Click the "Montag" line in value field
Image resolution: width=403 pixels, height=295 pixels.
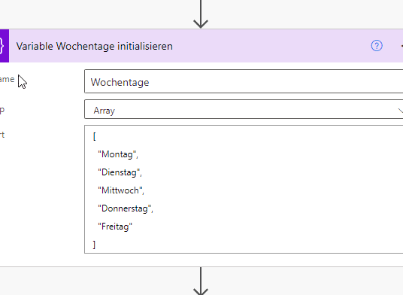(118, 154)
